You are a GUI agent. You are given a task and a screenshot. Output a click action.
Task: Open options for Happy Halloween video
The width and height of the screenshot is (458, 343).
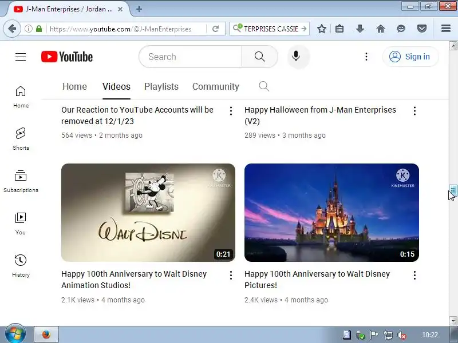414,111
